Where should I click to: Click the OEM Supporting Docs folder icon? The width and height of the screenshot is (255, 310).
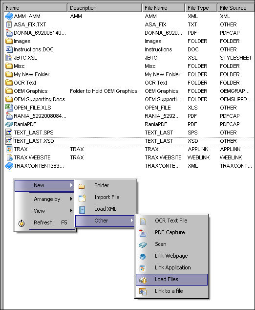(x=9, y=99)
